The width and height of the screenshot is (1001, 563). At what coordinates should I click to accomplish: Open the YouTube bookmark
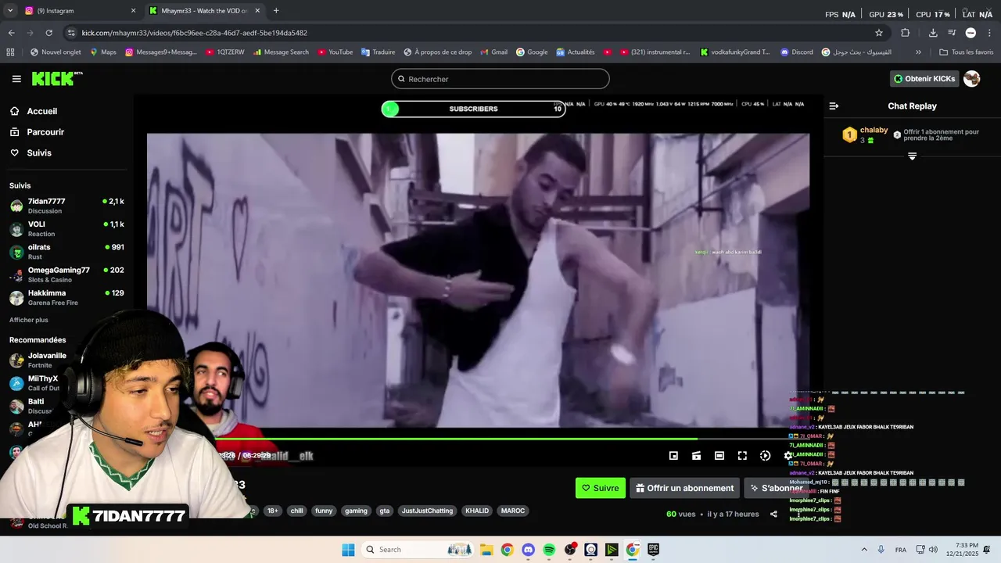click(334, 52)
